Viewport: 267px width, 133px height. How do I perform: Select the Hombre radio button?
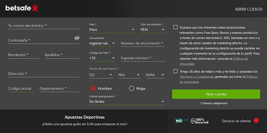[x=93, y=88]
